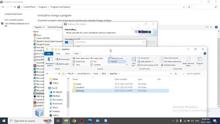The width and height of the screenshot is (220, 124).
Task: Refresh the AppData folder view
Action: [x=176, y=74]
